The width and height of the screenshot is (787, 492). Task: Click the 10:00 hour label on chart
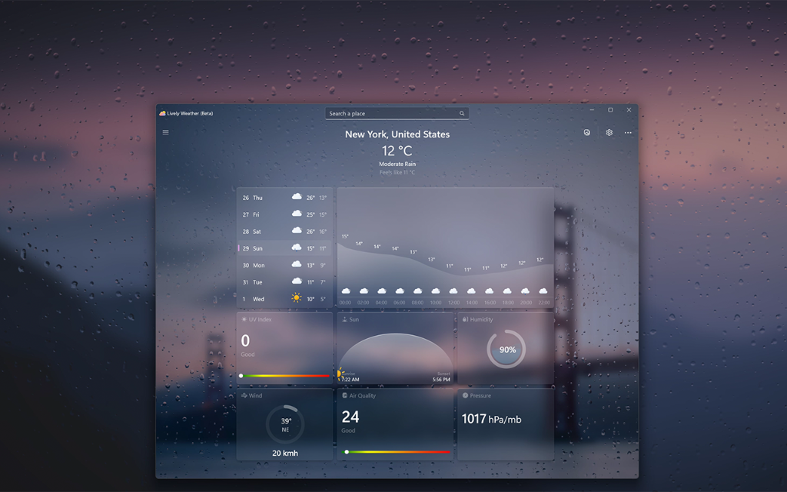tap(436, 303)
